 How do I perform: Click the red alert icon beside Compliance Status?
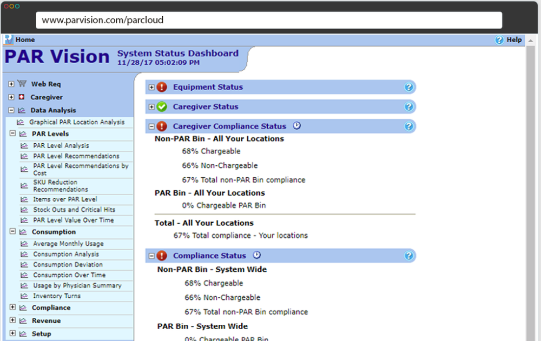pyautogui.click(x=162, y=256)
